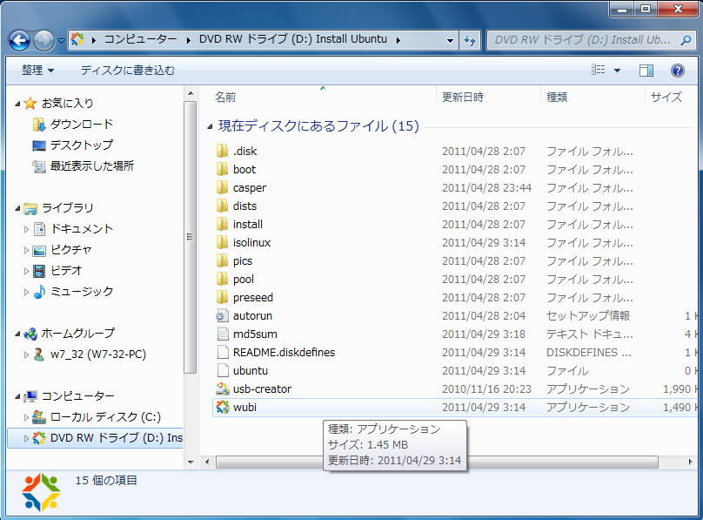Viewport: 703px width, 520px height.
Task: Collapse the ライブラリ tree group
Action: click(17, 208)
